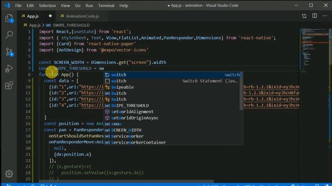The image size is (332, 186).
Task: Select the Swipeable suggestion
Action: click(x=173, y=87)
